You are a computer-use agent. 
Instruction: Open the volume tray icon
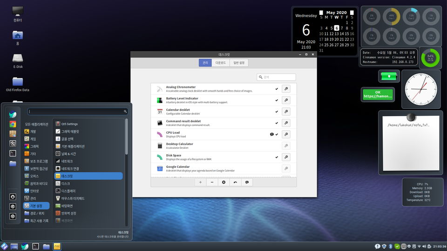(x=424, y=246)
